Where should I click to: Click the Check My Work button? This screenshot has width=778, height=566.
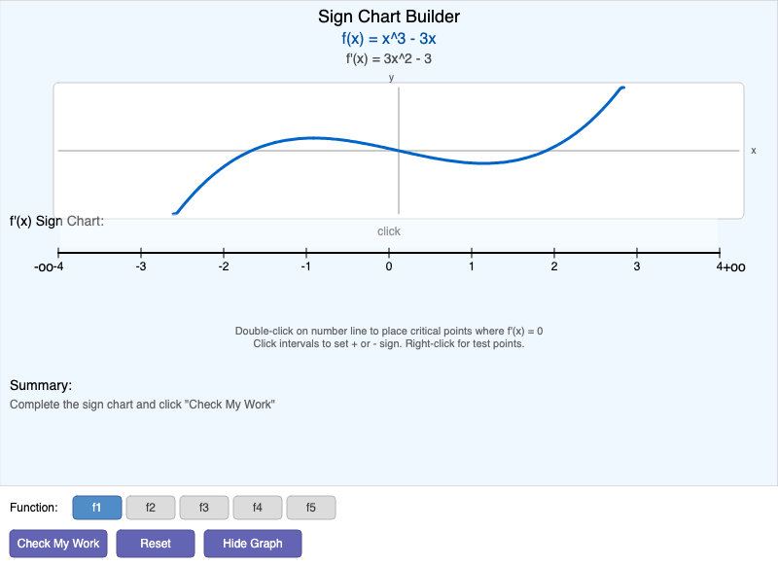(57, 544)
